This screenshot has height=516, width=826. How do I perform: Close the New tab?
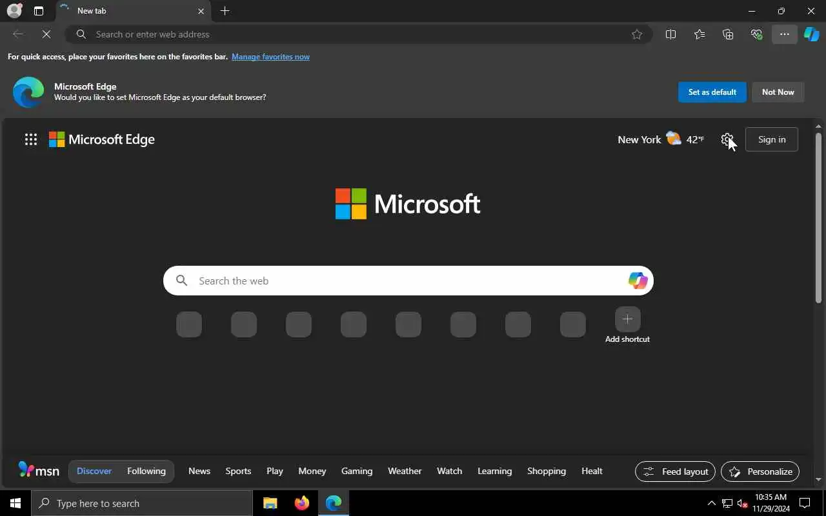point(201,11)
